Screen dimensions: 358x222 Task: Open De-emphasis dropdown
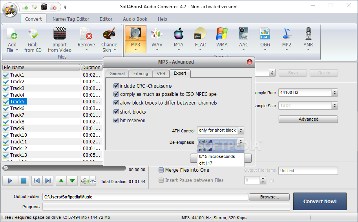click(241, 141)
